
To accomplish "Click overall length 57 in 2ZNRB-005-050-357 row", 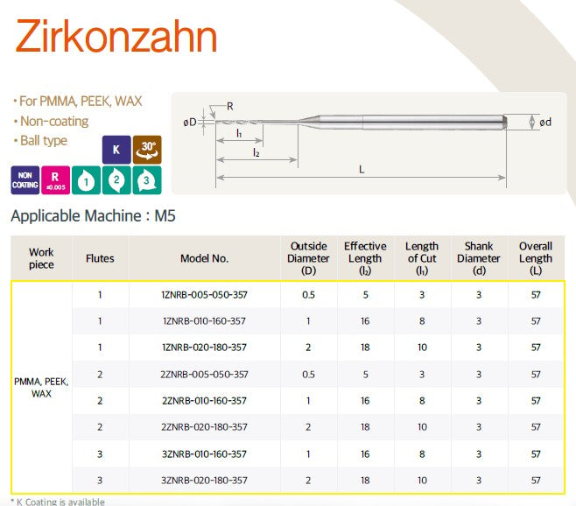I will (x=536, y=375).
